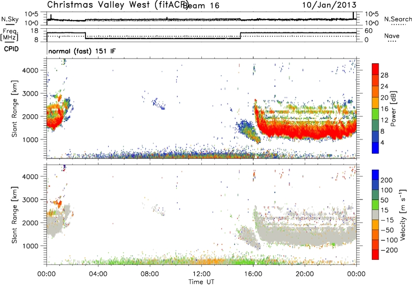Click the blue-green descending echo patch near 15:30 in power panel
412x285 pixels.
(x=248, y=131)
